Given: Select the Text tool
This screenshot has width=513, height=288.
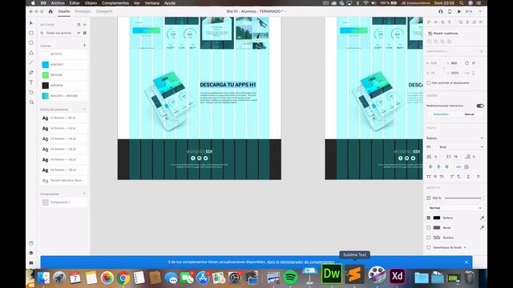Looking at the screenshot, I should [31, 82].
